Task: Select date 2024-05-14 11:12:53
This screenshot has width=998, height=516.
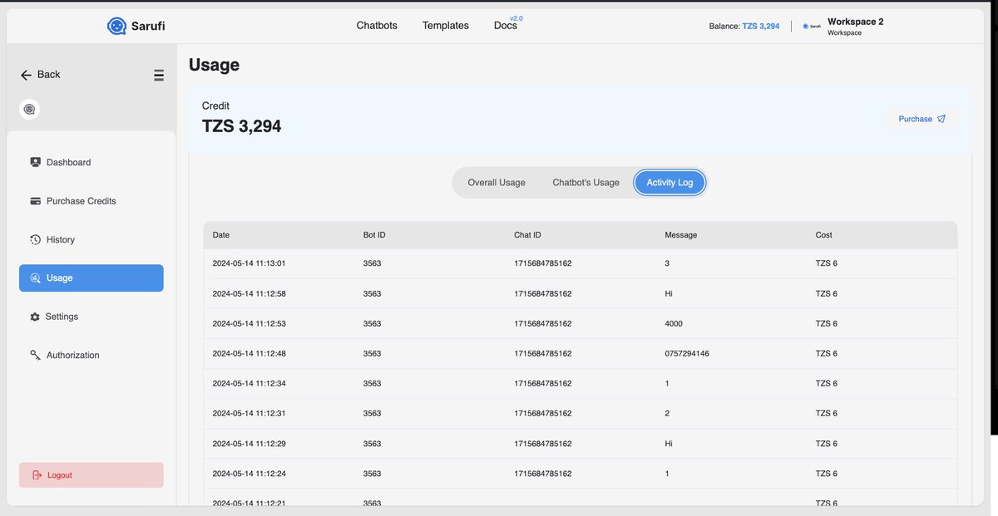Action: pyautogui.click(x=250, y=324)
